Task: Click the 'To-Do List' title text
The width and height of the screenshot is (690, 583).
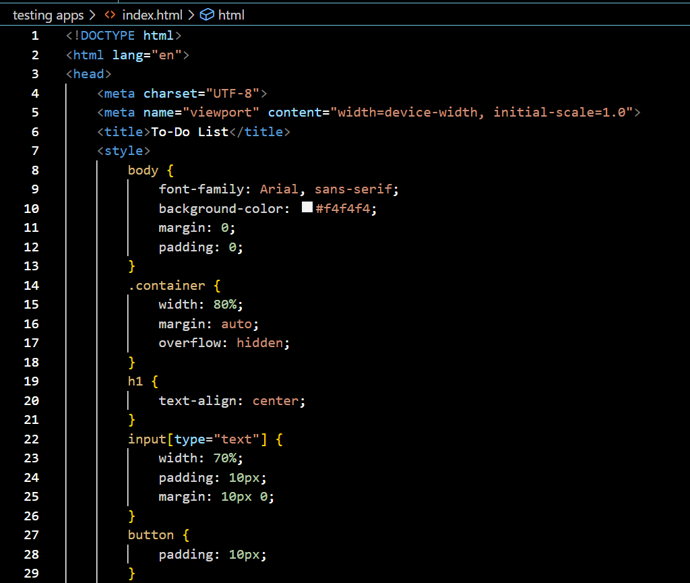Action: 189,132
